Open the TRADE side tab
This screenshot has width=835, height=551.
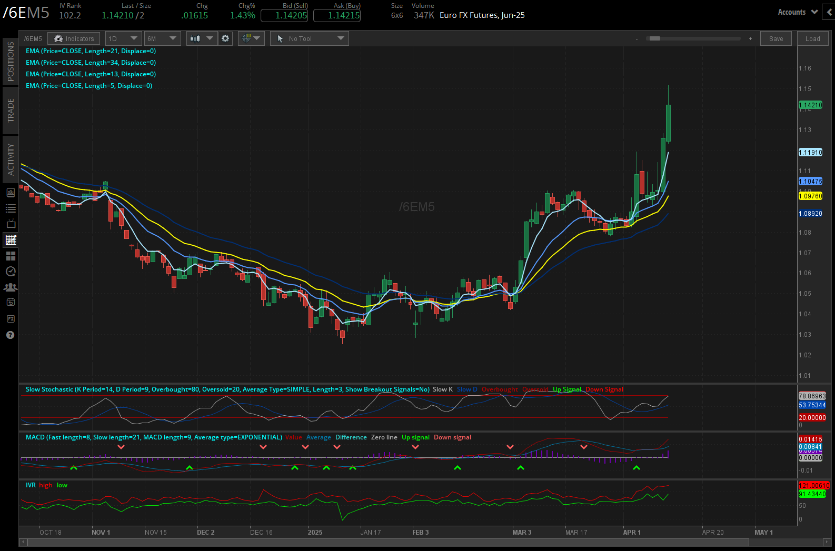pos(11,111)
